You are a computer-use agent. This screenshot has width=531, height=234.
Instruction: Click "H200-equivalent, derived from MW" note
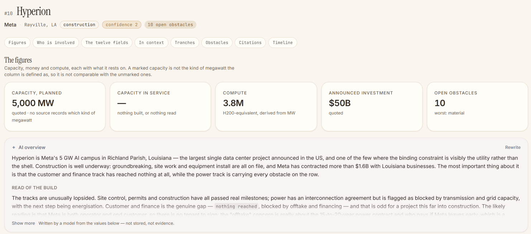pyautogui.click(x=259, y=113)
